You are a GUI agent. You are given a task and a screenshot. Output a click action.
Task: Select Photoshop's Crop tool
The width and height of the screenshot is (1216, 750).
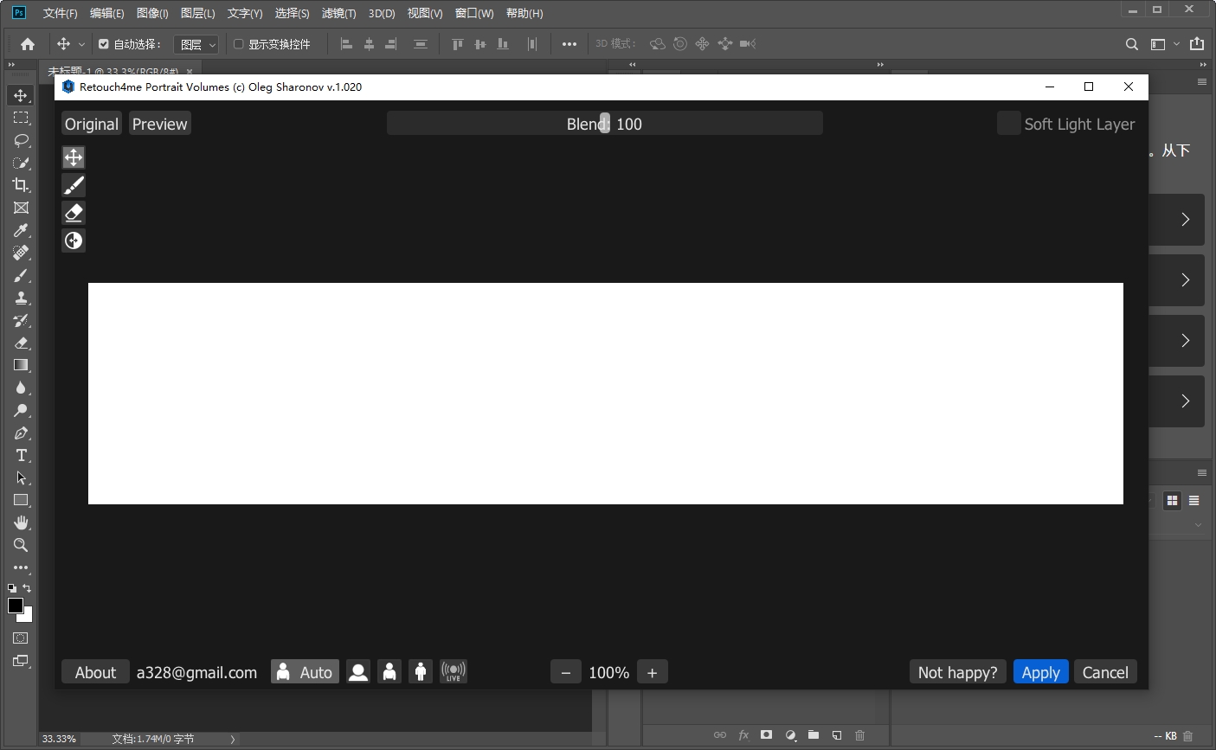[x=21, y=185]
